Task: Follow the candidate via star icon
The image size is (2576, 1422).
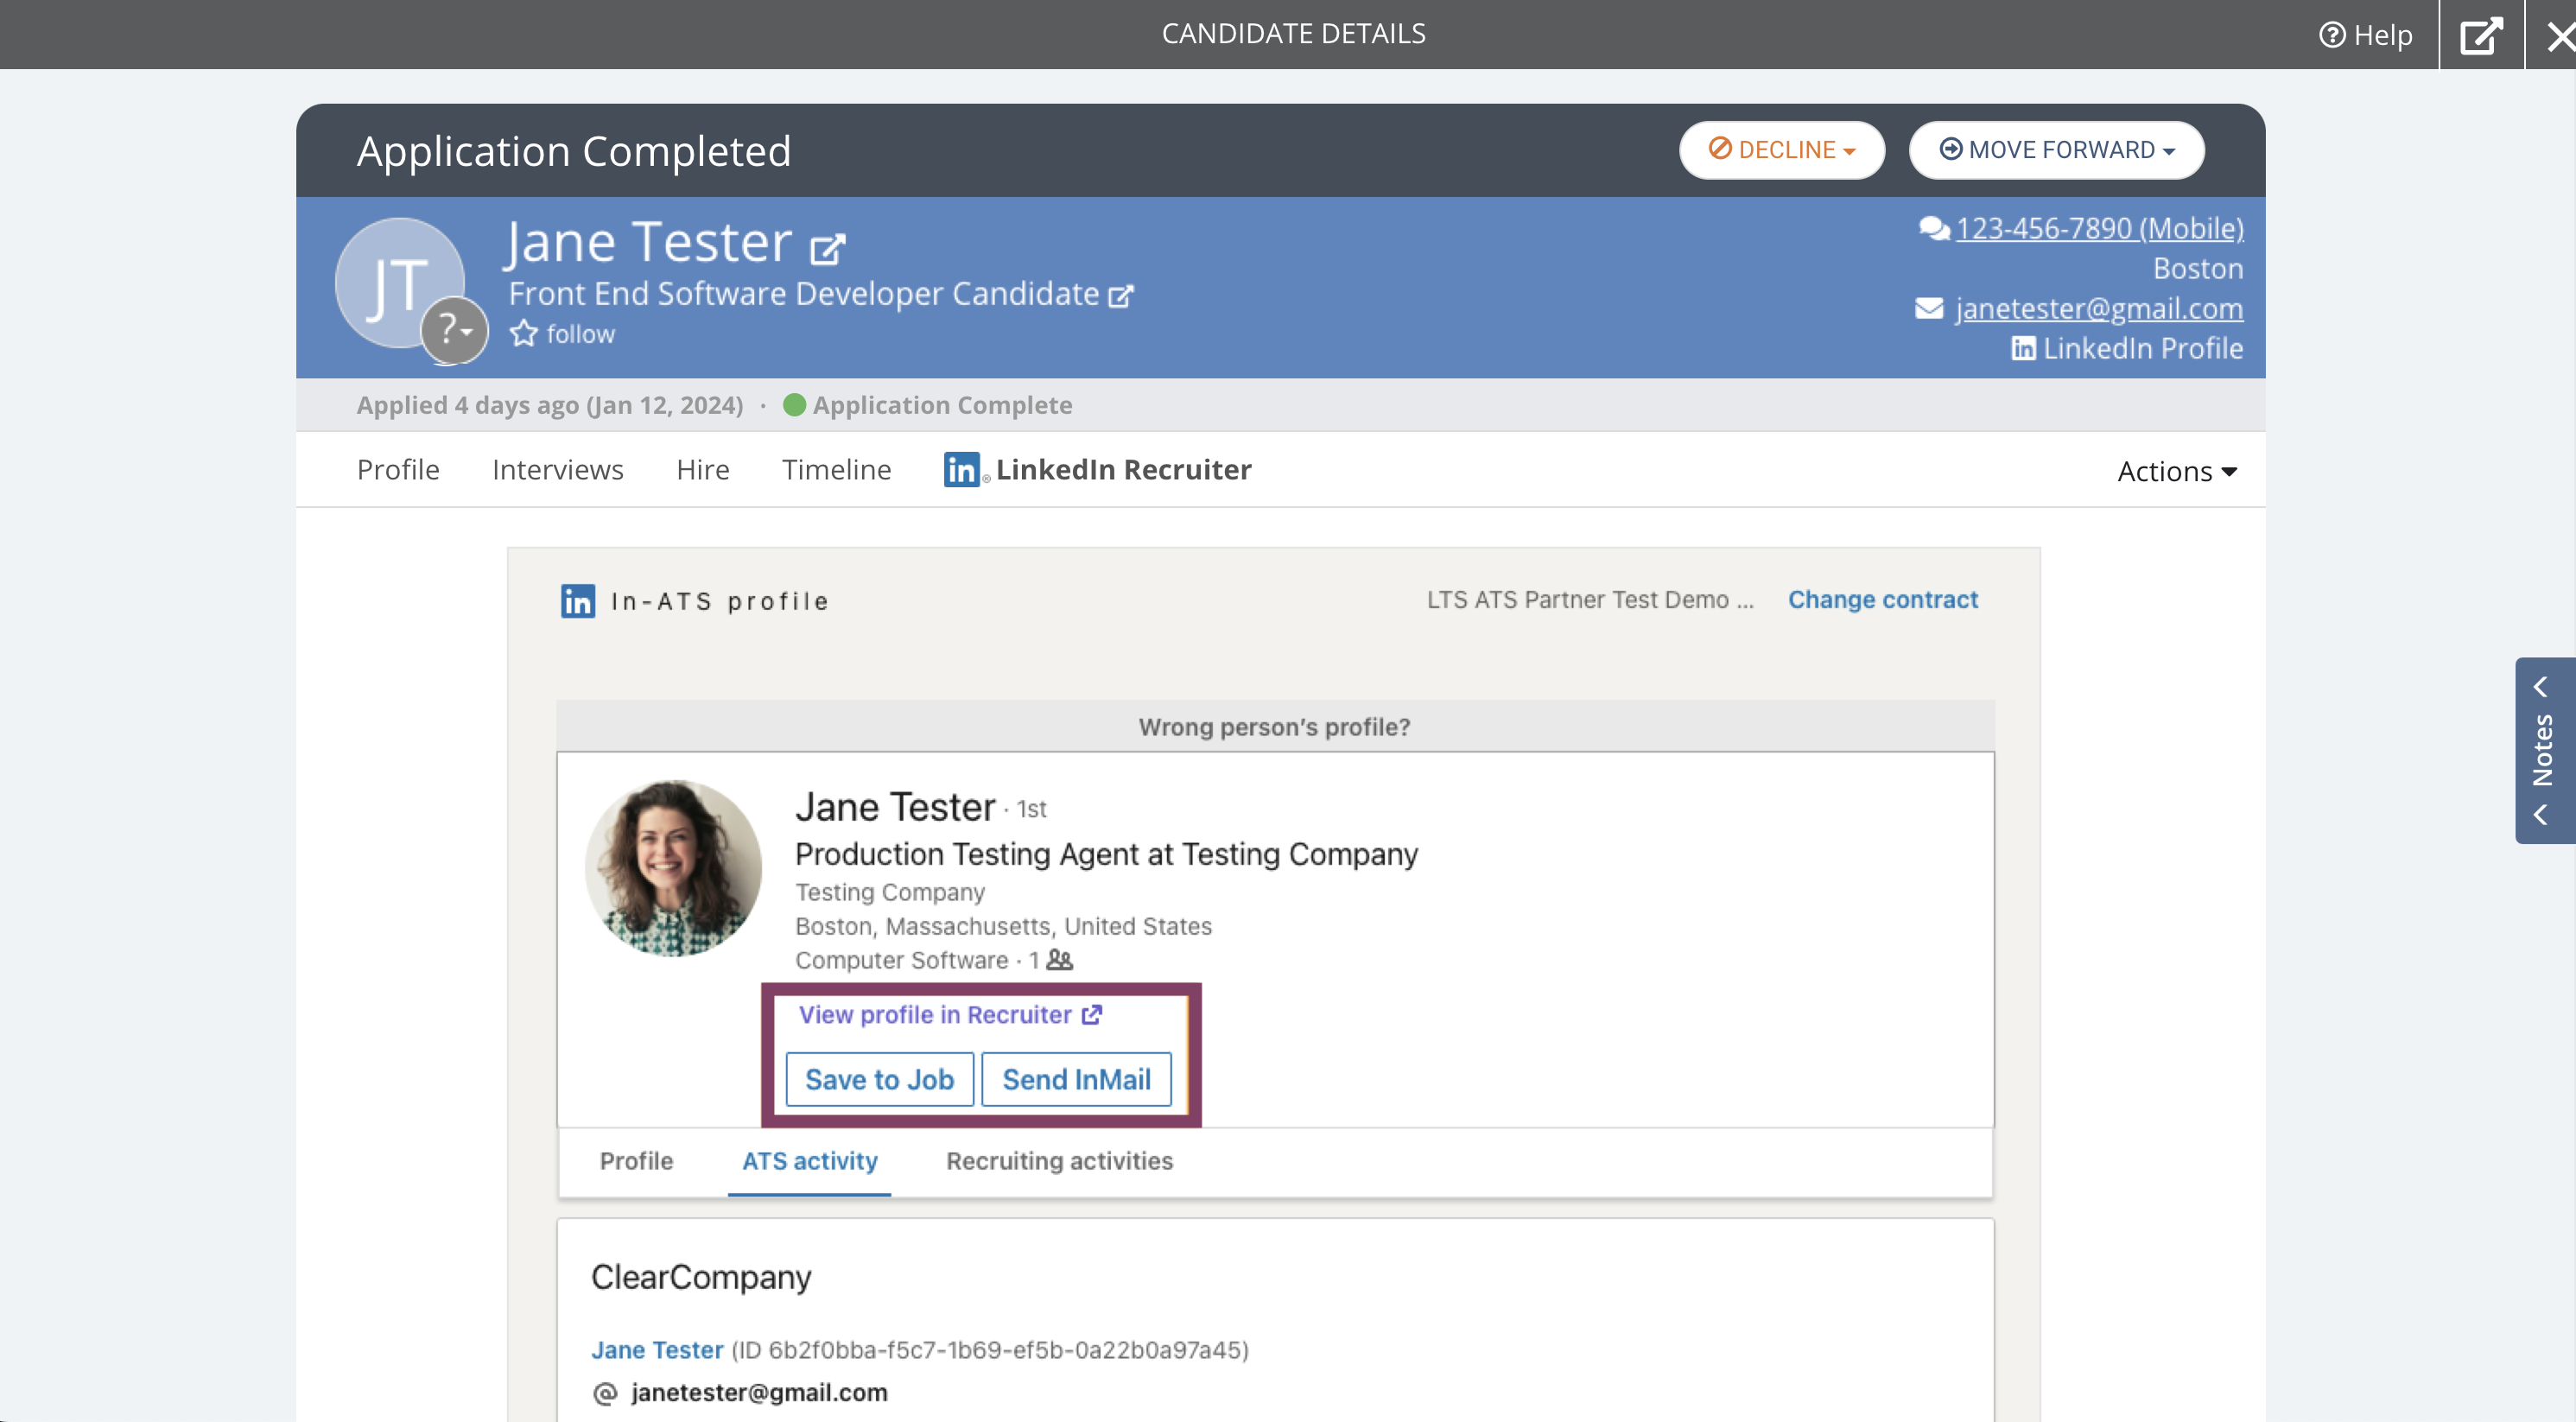Action: 524,333
